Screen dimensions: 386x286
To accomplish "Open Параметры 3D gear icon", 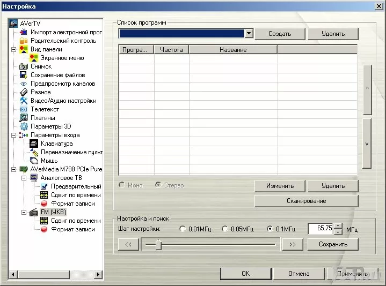I will [24, 126].
